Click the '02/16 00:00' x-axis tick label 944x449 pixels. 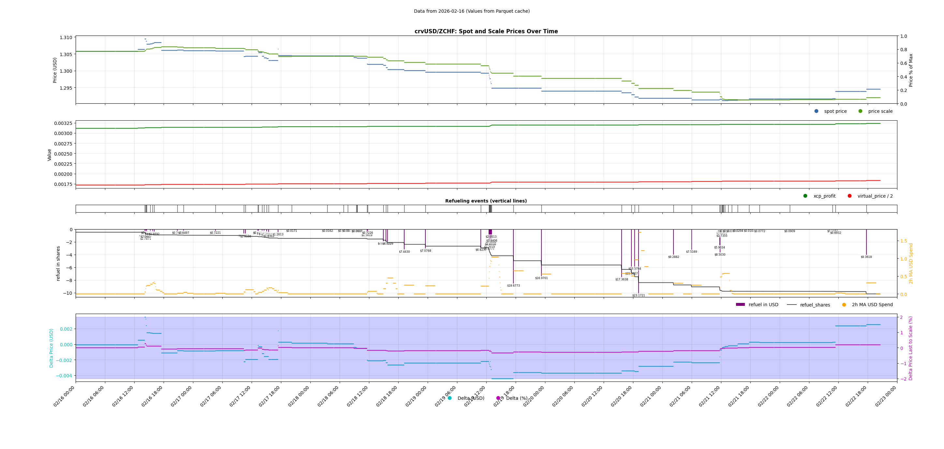(x=65, y=396)
